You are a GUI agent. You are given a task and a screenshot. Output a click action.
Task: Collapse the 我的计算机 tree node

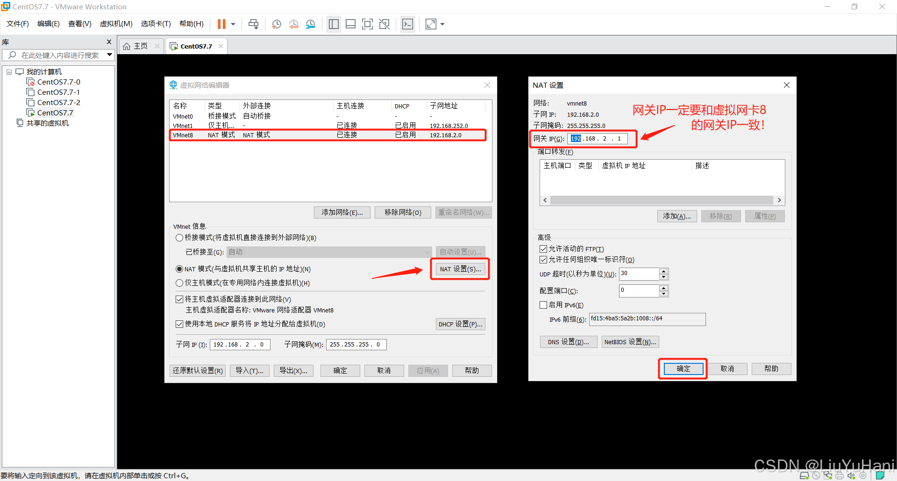point(9,72)
